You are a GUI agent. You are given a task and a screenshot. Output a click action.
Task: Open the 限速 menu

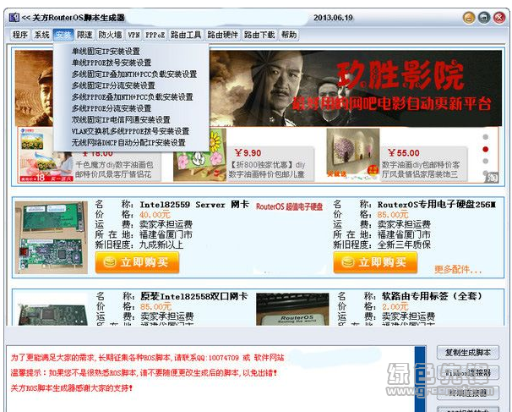[84, 35]
